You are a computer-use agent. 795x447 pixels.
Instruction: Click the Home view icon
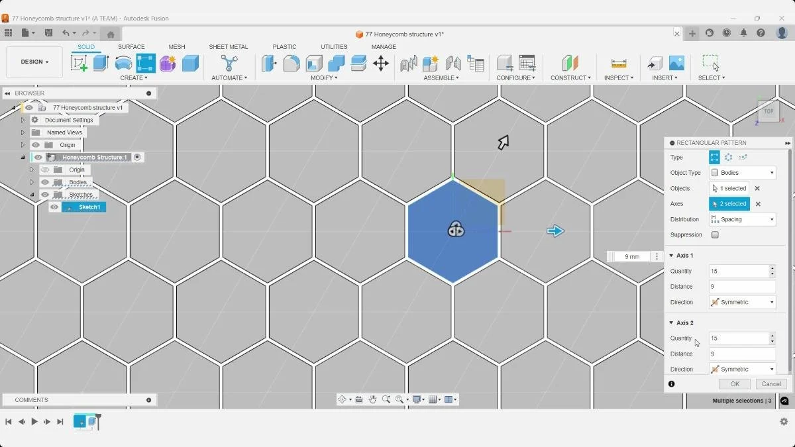(111, 34)
